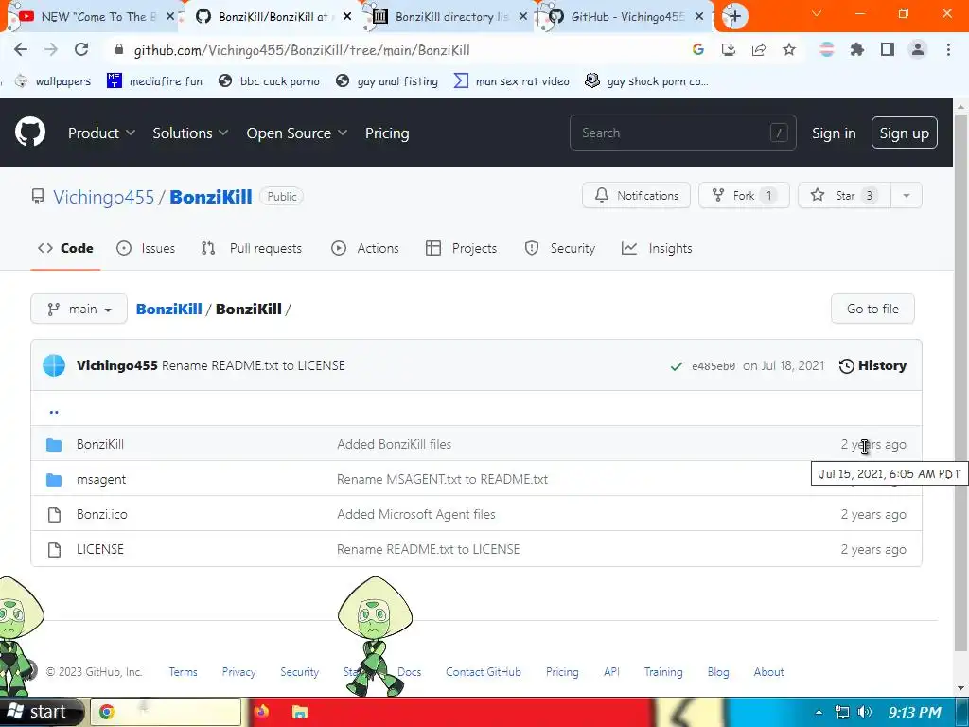
Task: Open the main branch selector dropdown
Action: (x=79, y=309)
